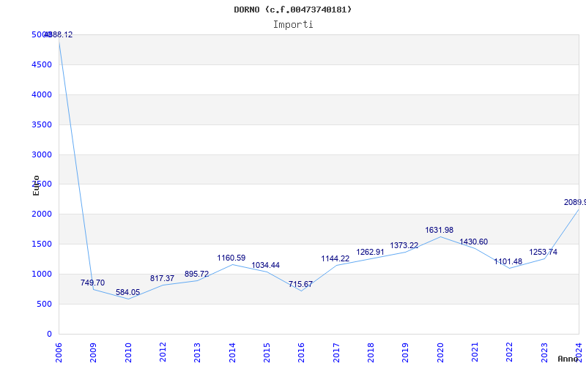
Task: Click the data label 1034.44
Action: tap(266, 266)
